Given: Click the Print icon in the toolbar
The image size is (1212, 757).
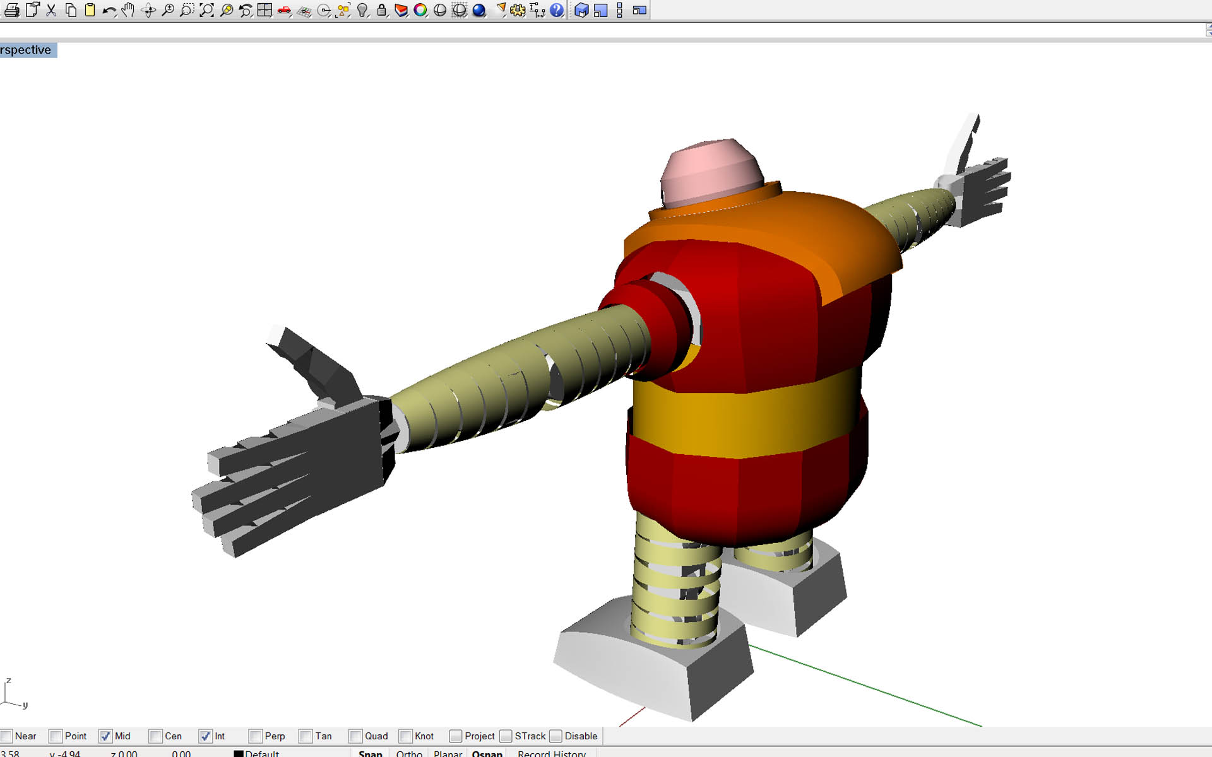Looking at the screenshot, I should [x=11, y=10].
